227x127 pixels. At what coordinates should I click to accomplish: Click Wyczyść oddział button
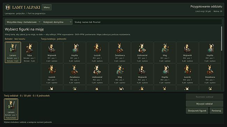pos(204,104)
